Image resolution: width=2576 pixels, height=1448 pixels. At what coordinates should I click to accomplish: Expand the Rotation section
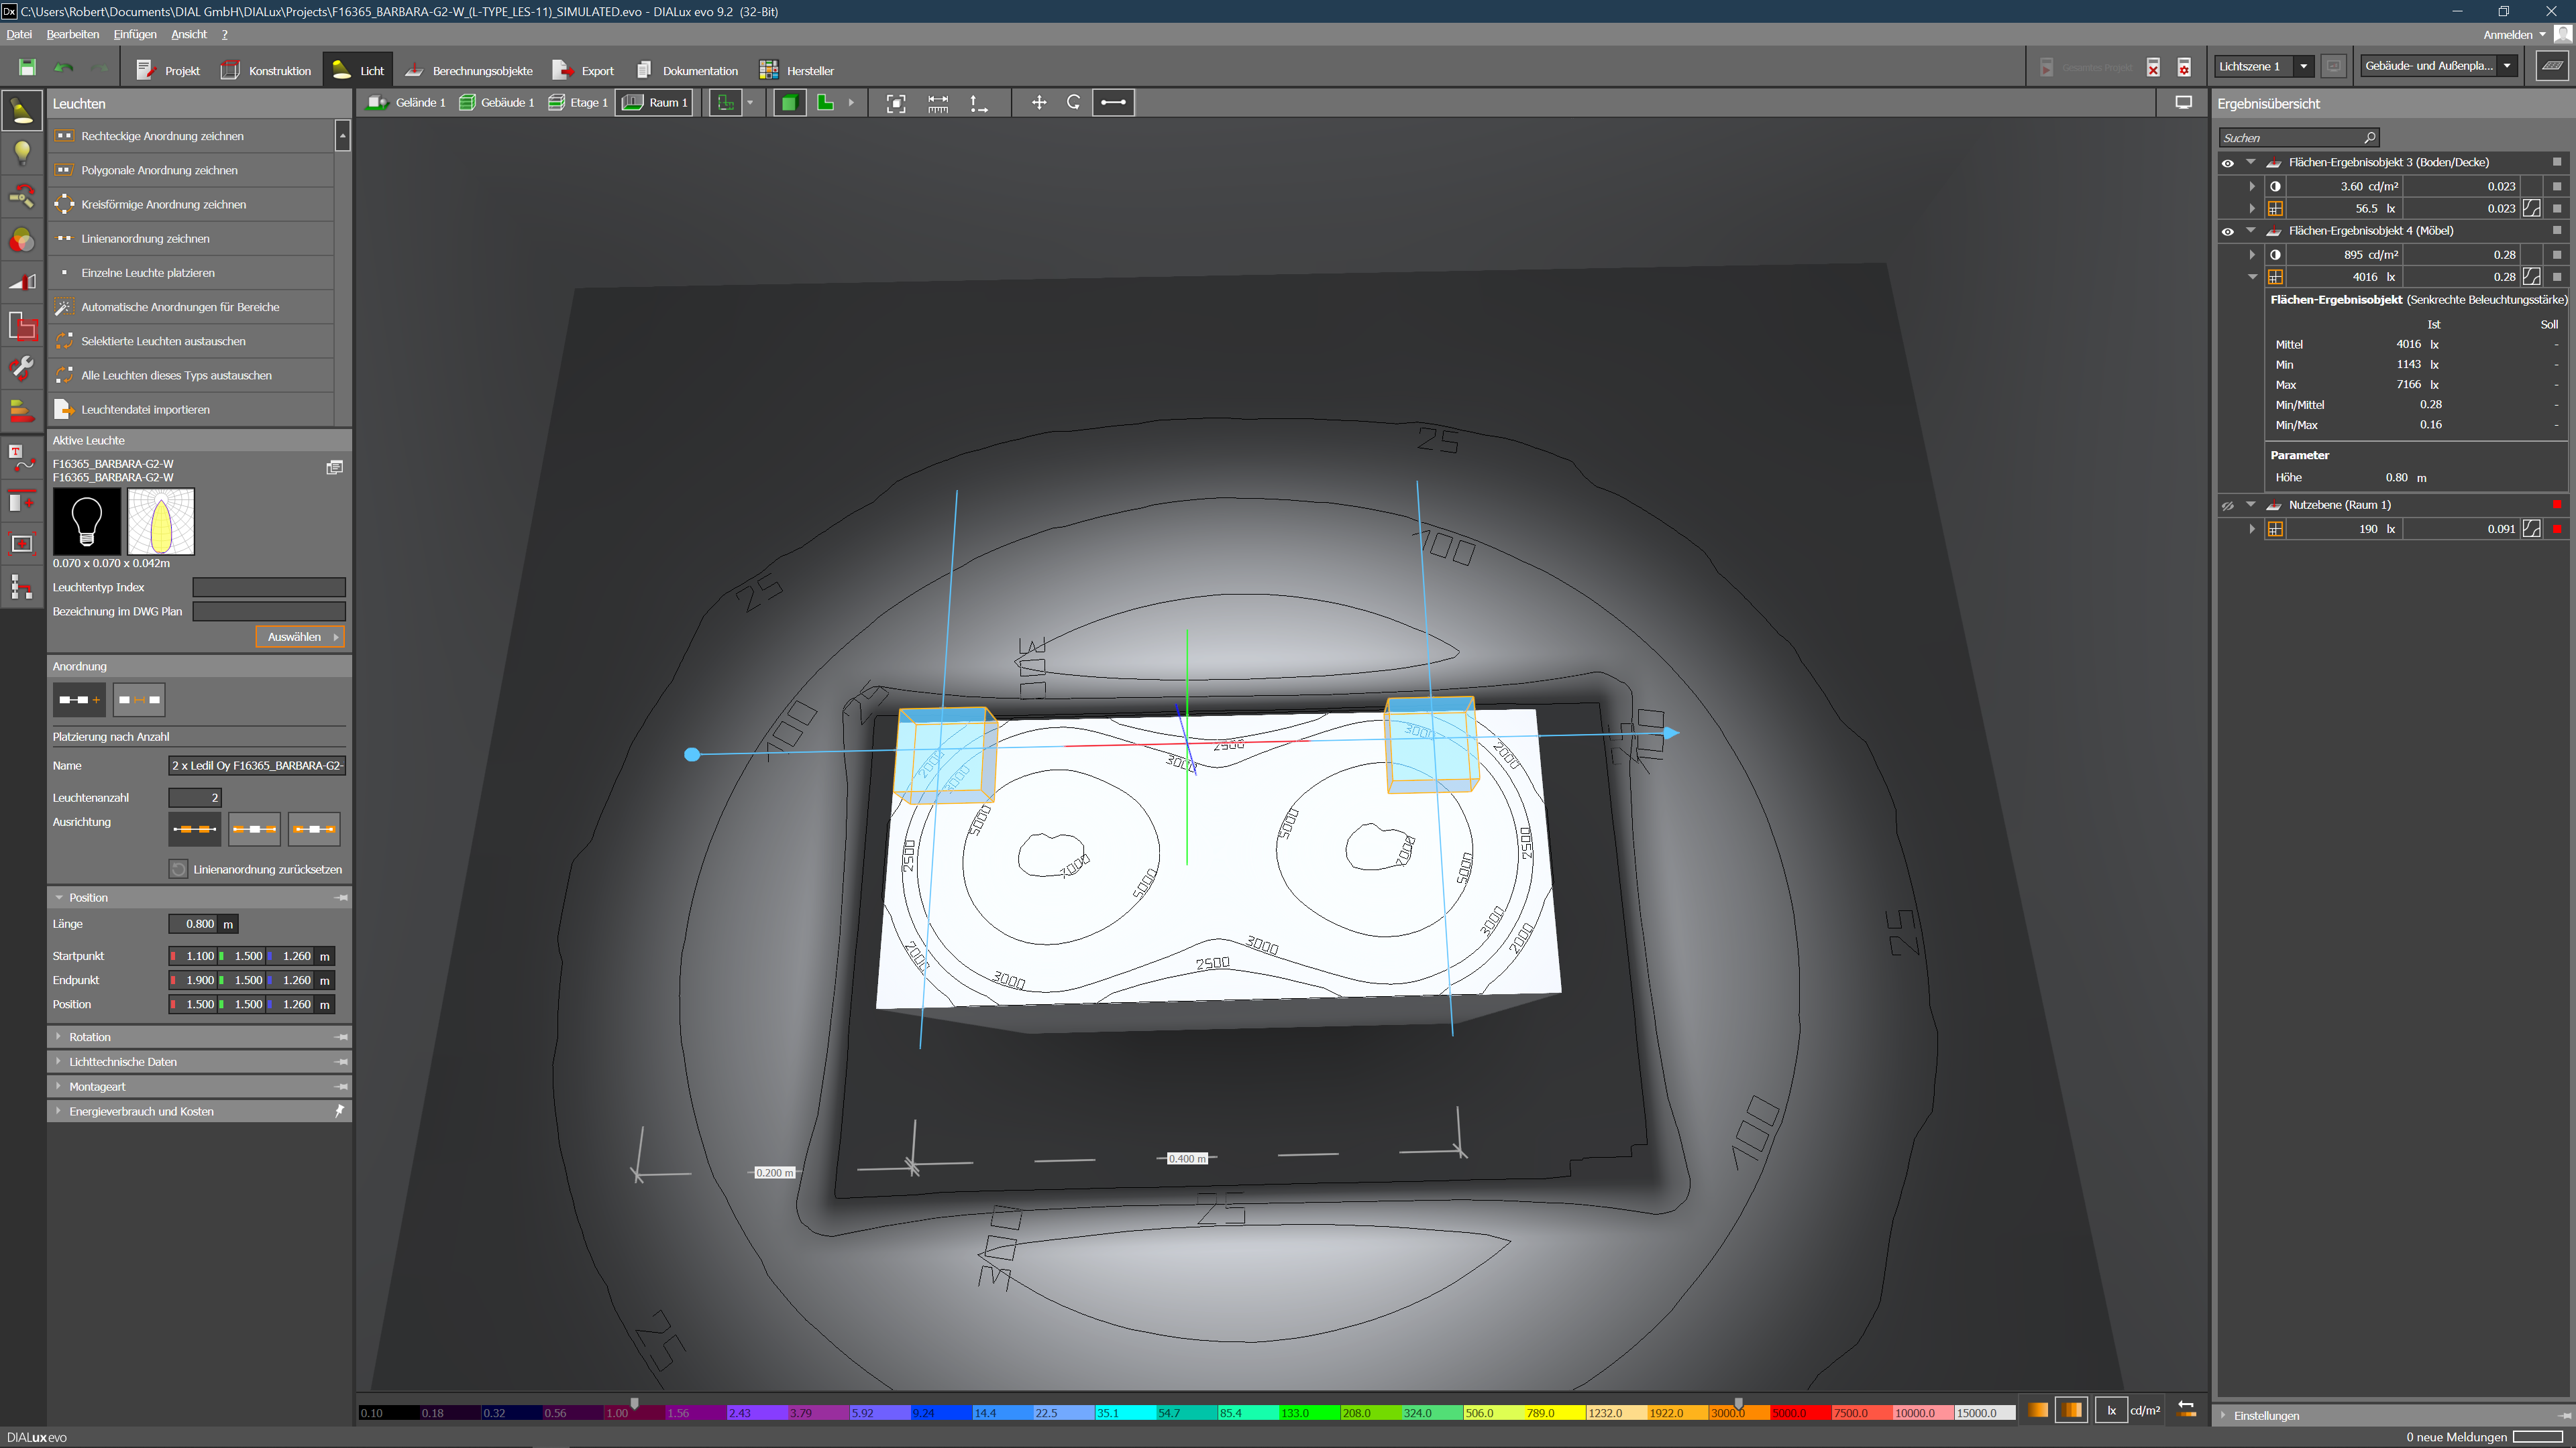[x=90, y=1037]
